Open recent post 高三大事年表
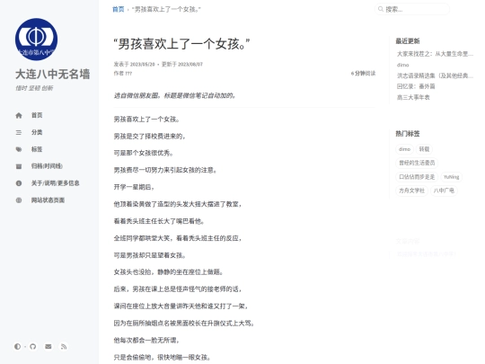485x364 pixels. tap(413, 97)
